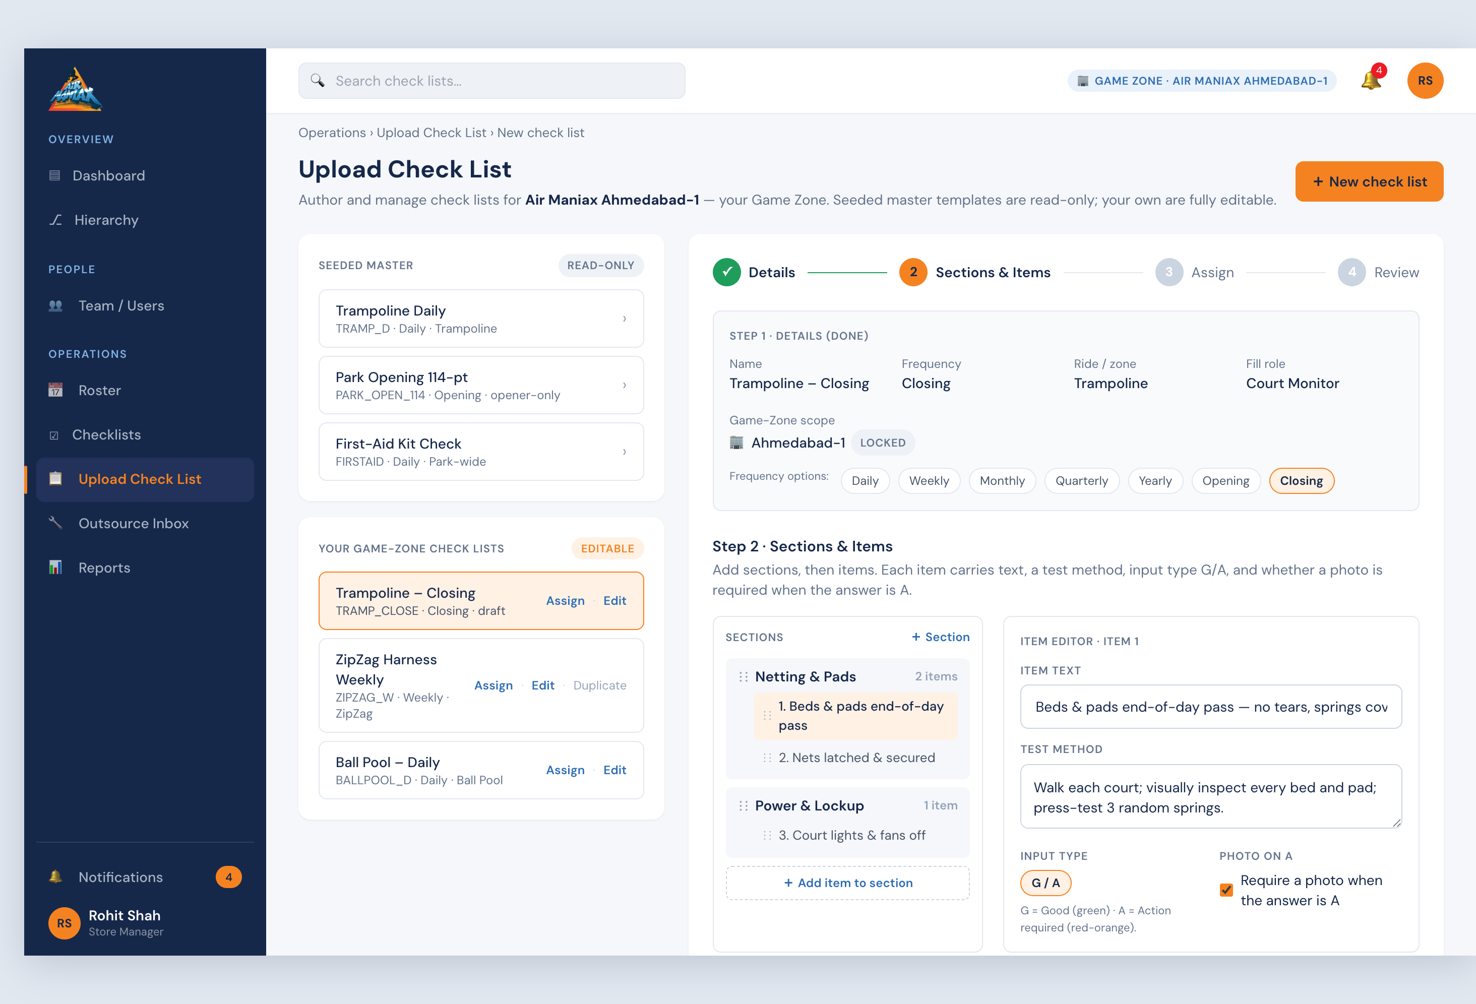
Task: Go to Review step 4
Action: tap(1378, 273)
